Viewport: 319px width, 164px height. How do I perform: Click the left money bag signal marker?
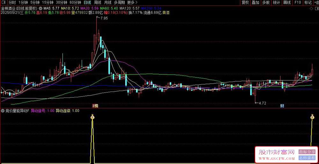tap(93, 117)
